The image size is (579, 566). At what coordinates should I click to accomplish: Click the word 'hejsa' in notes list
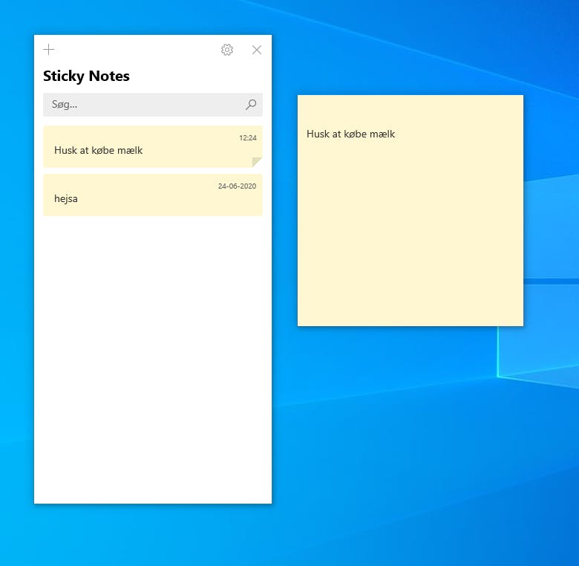pos(66,199)
